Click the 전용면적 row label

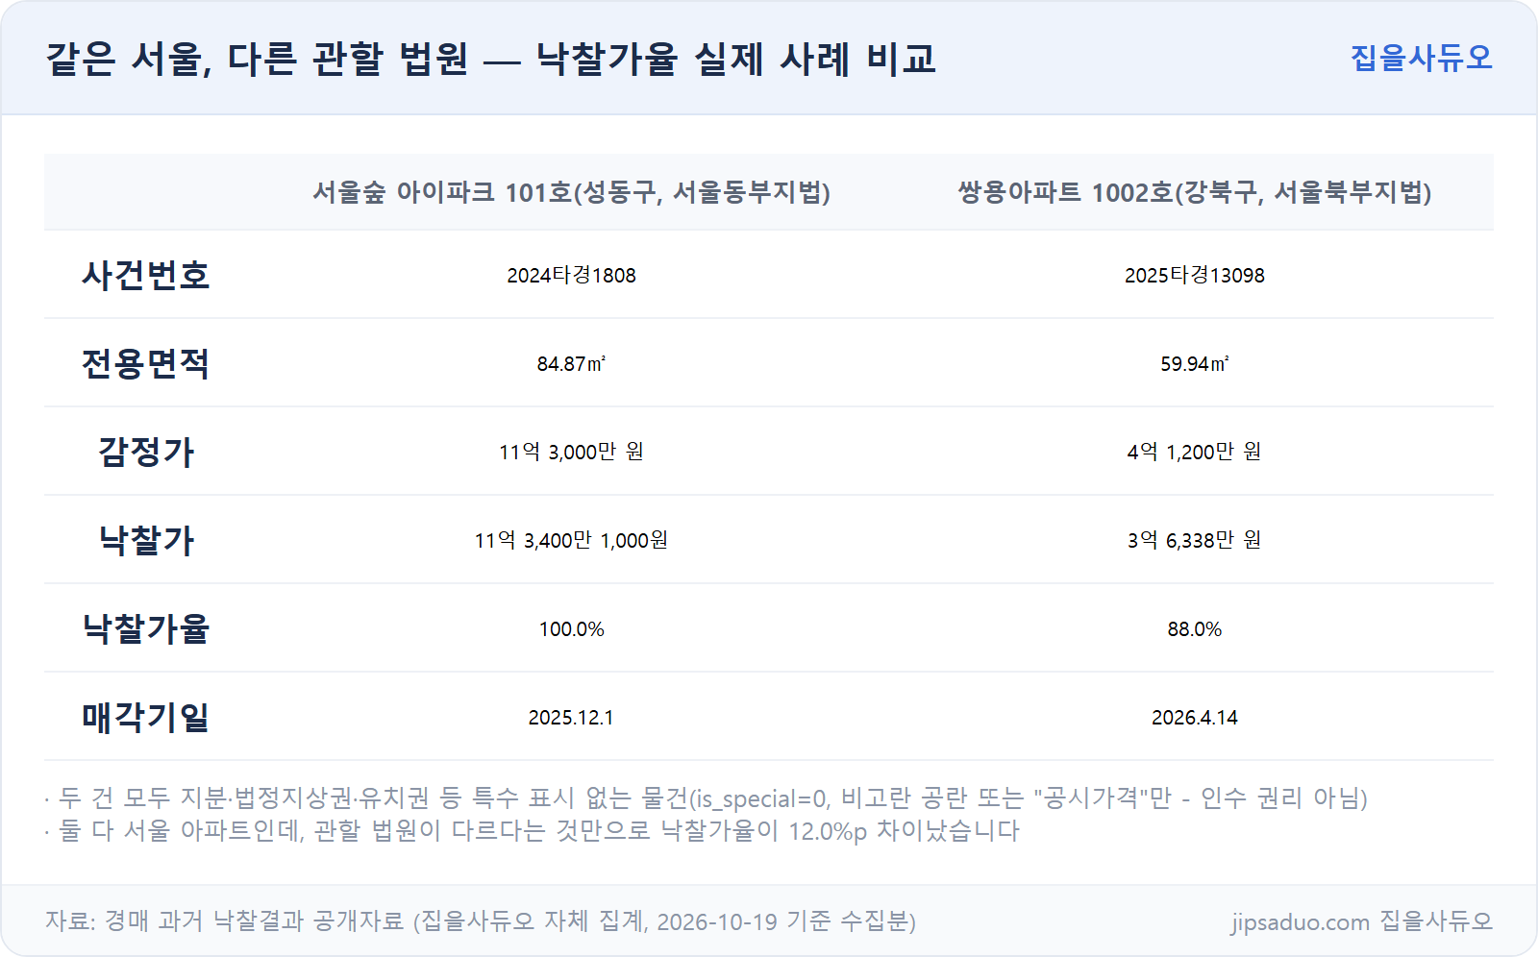point(146,363)
